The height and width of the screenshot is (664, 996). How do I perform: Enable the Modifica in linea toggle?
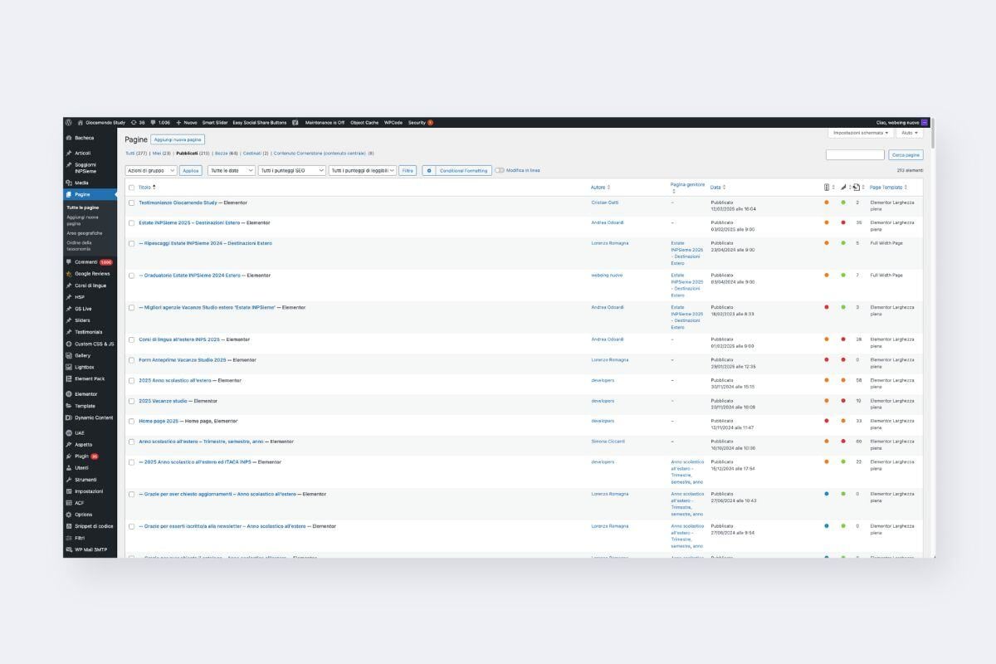click(x=500, y=170)
